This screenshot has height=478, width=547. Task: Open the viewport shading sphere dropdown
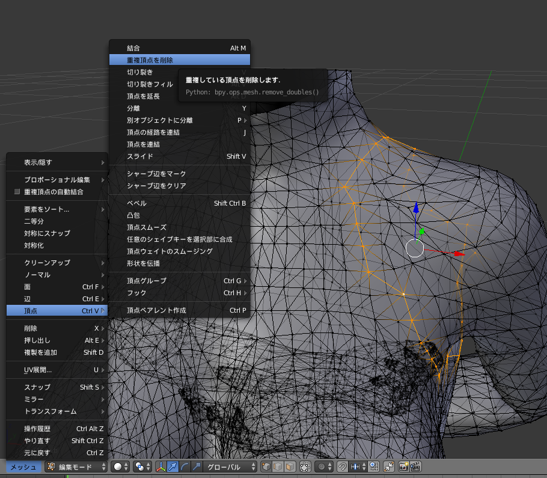pos(121,467)
